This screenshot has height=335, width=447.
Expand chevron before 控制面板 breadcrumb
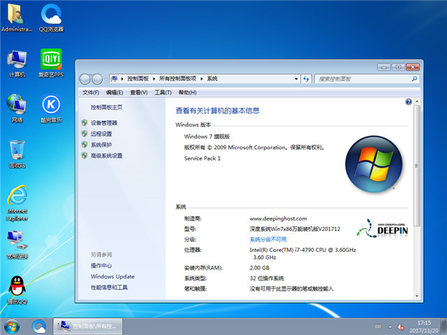click(x=122, y=79)
